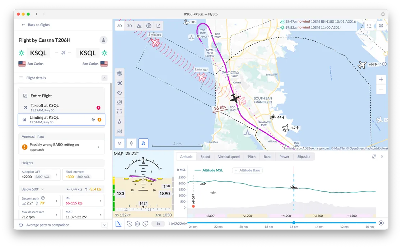Image resolution: width=402 pixels, height=248 pixels.
Task: Go back to flights list
Action: pos(36,25)
